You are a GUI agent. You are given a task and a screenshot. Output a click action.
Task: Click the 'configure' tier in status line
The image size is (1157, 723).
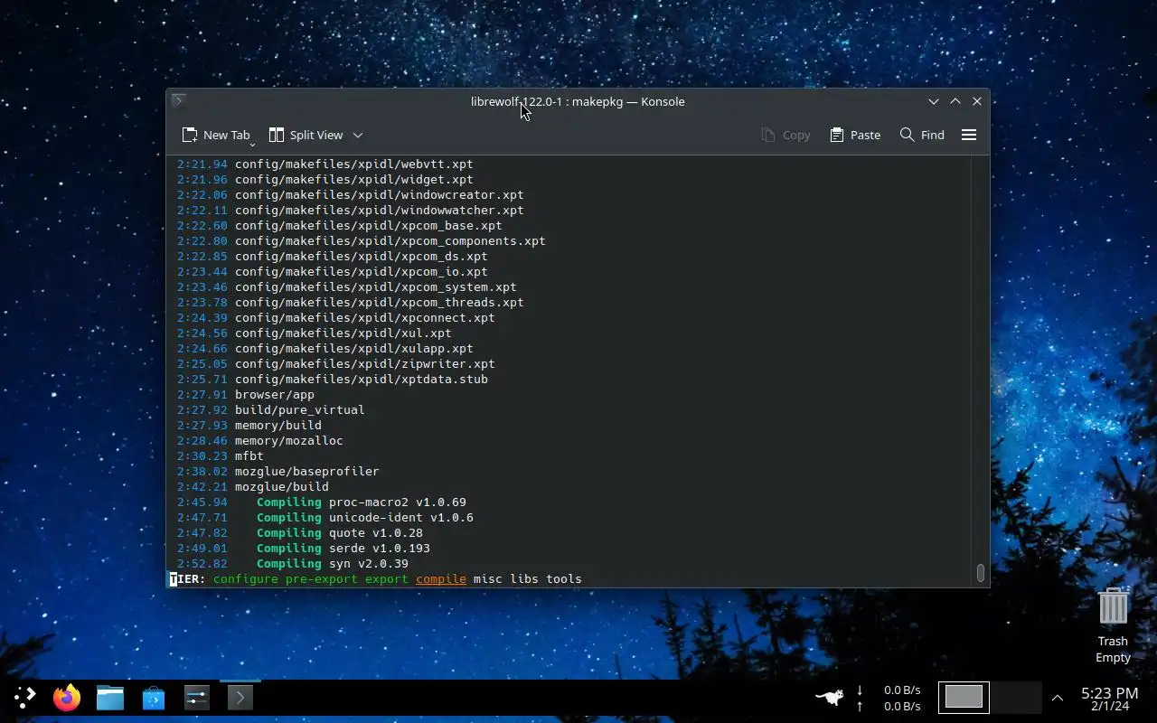[x=246, y=578]
